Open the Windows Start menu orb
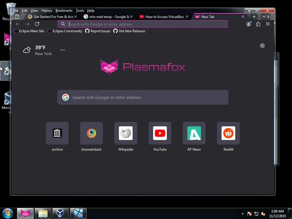Image resolution: width=292 pixels, height=219 pixels. pos(8,213)
